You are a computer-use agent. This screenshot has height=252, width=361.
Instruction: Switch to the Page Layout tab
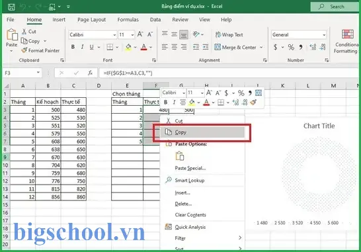click(x=91, y=20)
